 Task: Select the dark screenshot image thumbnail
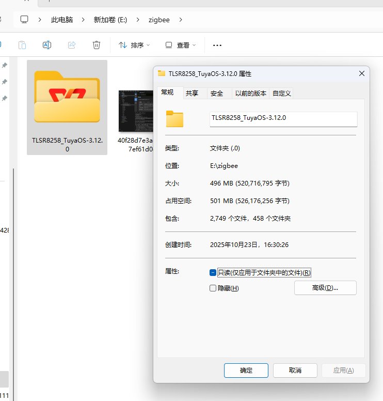(x=136, y=112)
